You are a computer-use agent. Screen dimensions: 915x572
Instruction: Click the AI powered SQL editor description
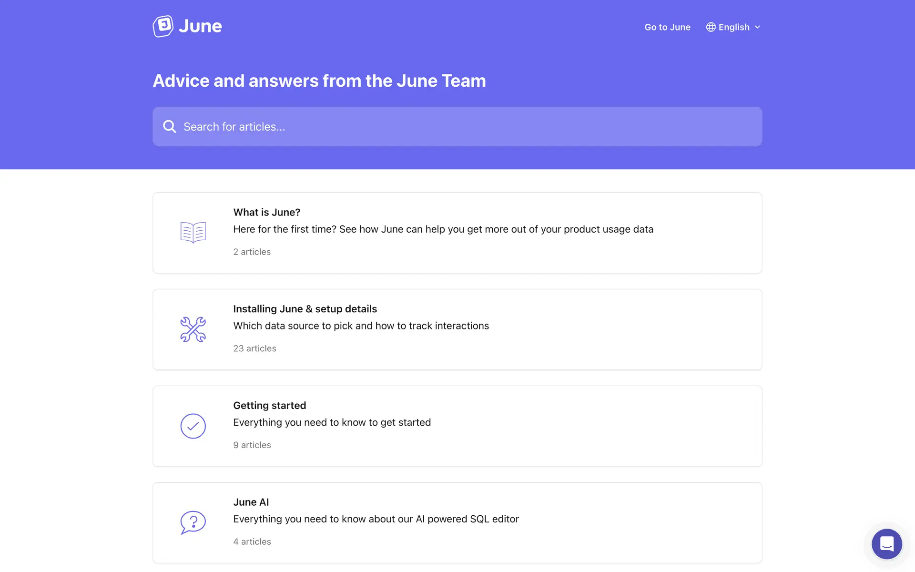tap(376, 519)
